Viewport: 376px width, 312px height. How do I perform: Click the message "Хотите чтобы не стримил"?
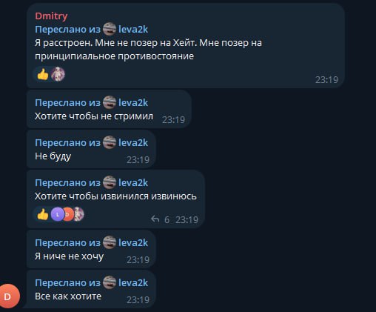pos(94,116)
